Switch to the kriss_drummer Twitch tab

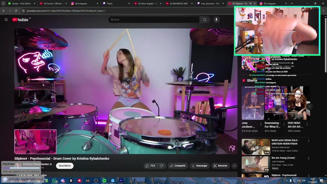(211, 4)
